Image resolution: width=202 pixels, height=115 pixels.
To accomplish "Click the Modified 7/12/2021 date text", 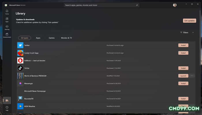I will pos(113,76).
